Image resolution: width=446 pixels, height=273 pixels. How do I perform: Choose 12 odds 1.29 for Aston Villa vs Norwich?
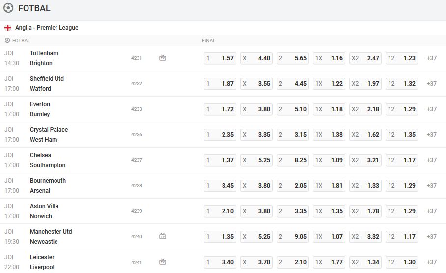coord(402,211)
